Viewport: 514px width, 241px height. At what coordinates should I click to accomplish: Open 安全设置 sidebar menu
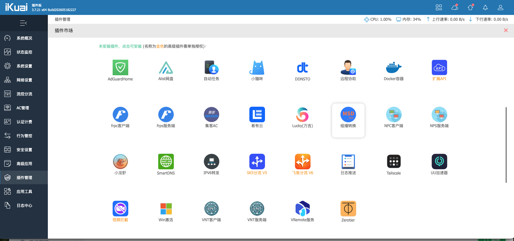click(x=24, y=150)
